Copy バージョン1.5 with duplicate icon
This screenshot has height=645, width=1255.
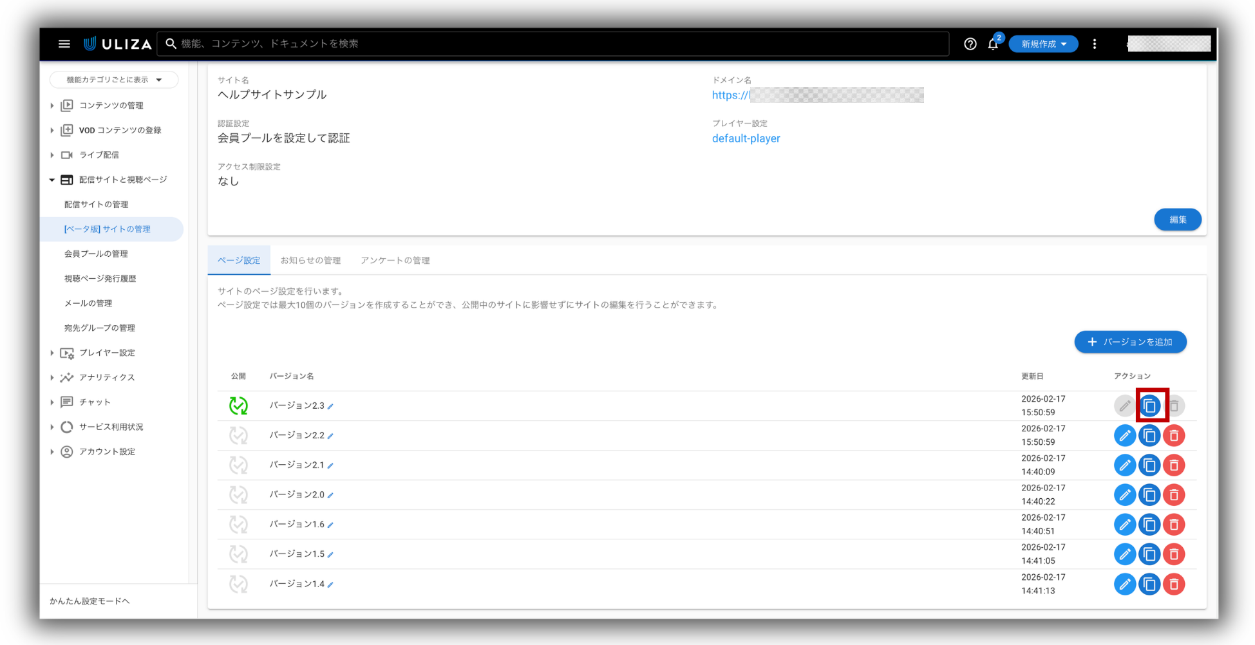click(1149, 554)
